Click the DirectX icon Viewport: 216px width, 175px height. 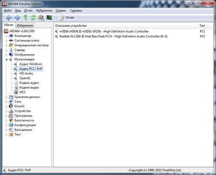(11, 106)
